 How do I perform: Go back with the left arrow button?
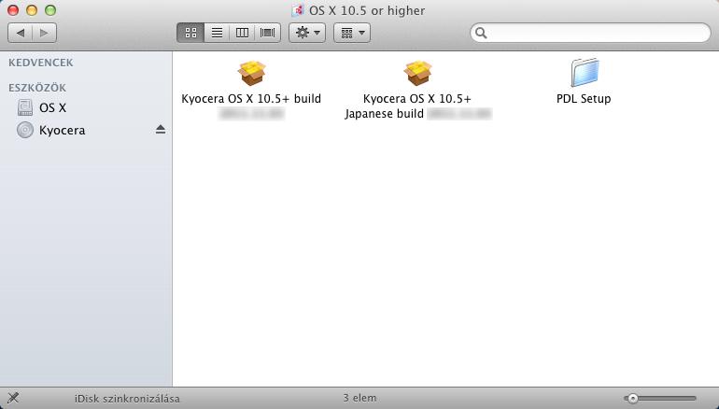pyautogui.click(x=21, y=33)
